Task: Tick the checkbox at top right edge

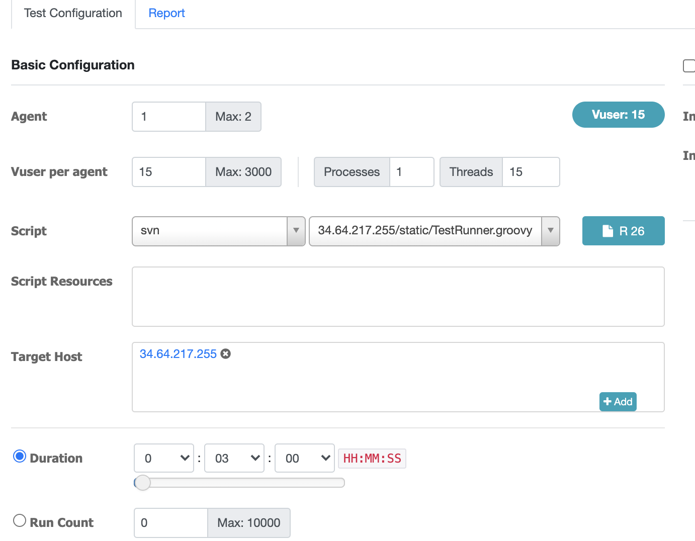Action: (689, 66)
